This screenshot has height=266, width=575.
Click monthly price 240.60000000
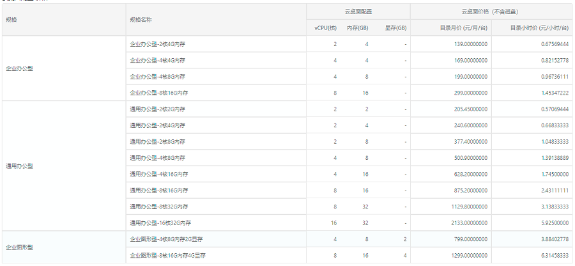coord(471,125)
